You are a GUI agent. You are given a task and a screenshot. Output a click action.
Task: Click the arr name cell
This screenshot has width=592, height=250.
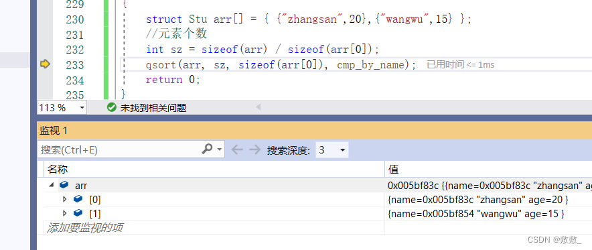pos(81,186)
